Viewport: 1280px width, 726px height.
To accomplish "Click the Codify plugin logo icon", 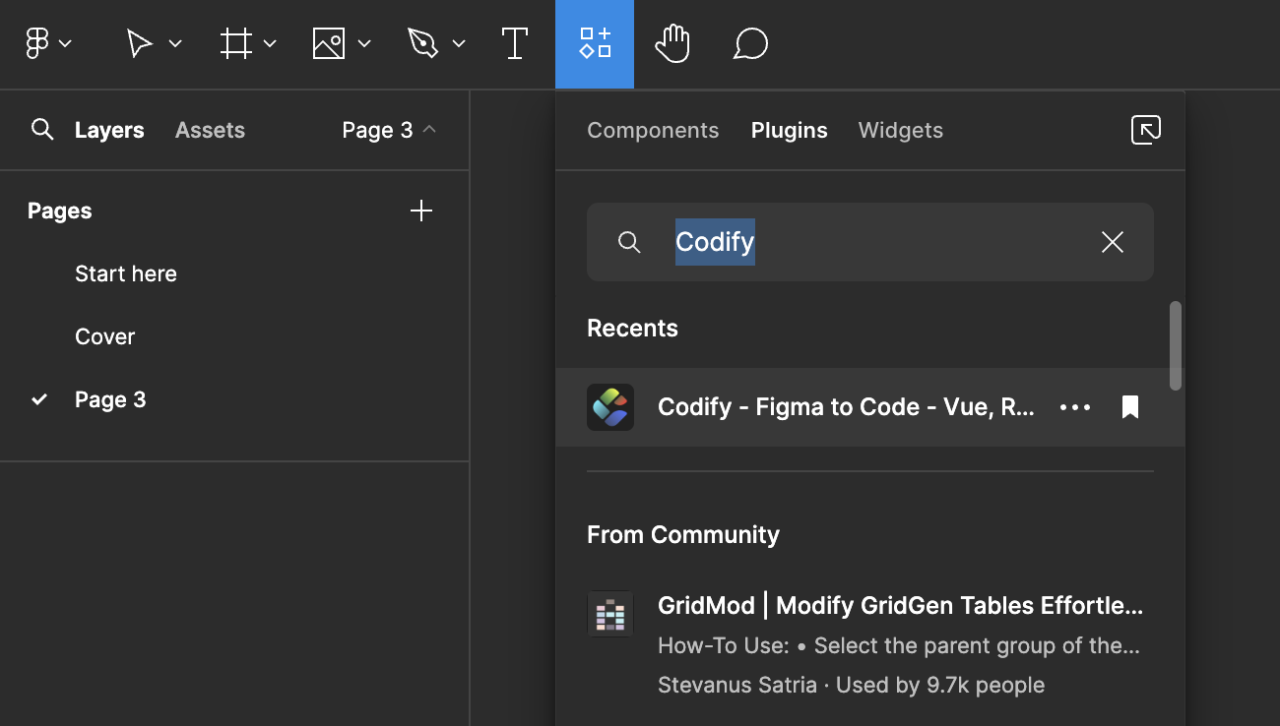I will [610, 407].
